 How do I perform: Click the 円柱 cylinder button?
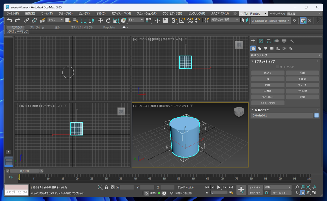pos(268,85)
